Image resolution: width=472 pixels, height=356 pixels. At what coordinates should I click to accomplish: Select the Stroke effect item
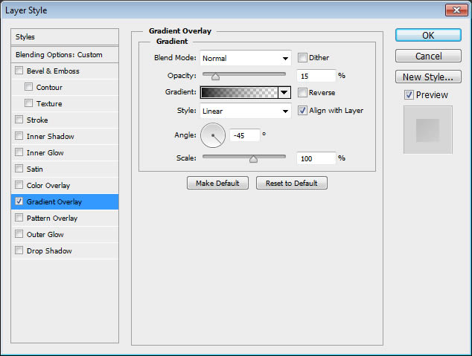[37, 120]
